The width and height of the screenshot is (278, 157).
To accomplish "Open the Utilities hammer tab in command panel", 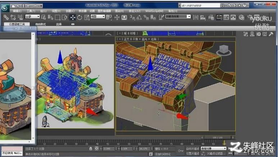I will 271,34.
